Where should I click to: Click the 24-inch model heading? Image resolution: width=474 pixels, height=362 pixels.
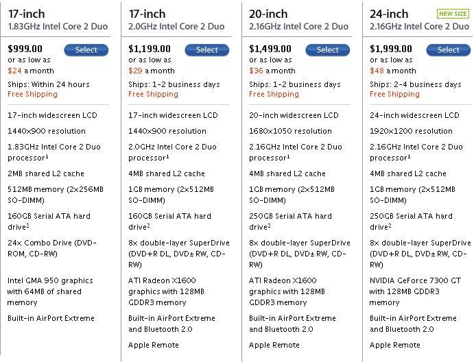click(x=389, y=14)
